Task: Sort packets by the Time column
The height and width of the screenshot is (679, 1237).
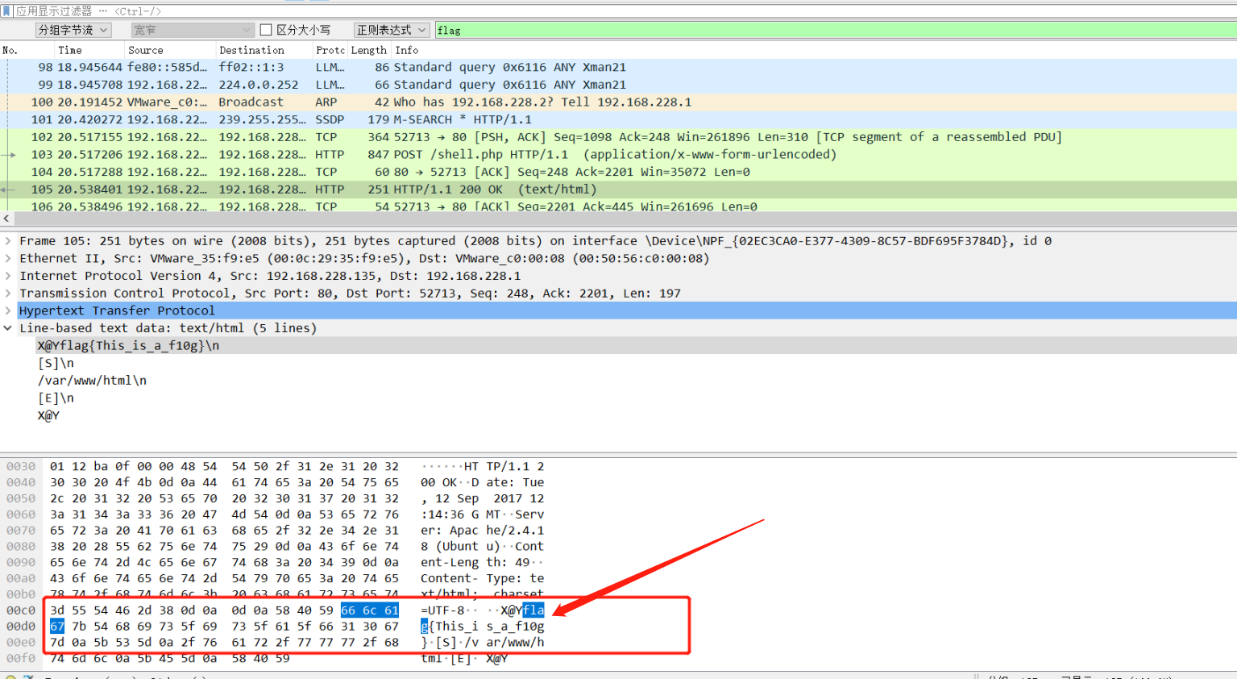Action: 70,49
